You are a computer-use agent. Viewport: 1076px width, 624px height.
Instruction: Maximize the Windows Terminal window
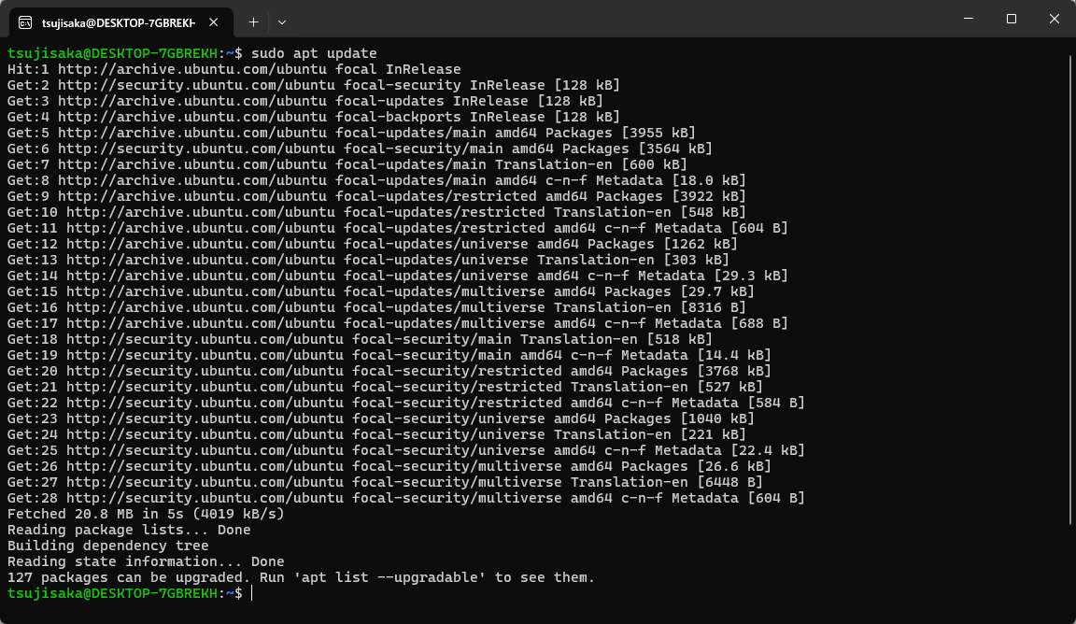[x=1012, y=19]
